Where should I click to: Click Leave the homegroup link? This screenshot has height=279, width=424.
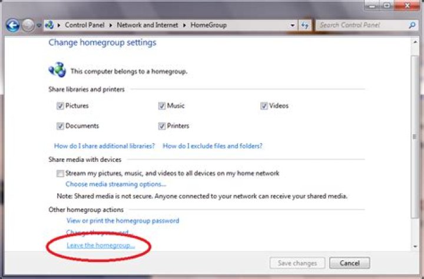[101, 245]
